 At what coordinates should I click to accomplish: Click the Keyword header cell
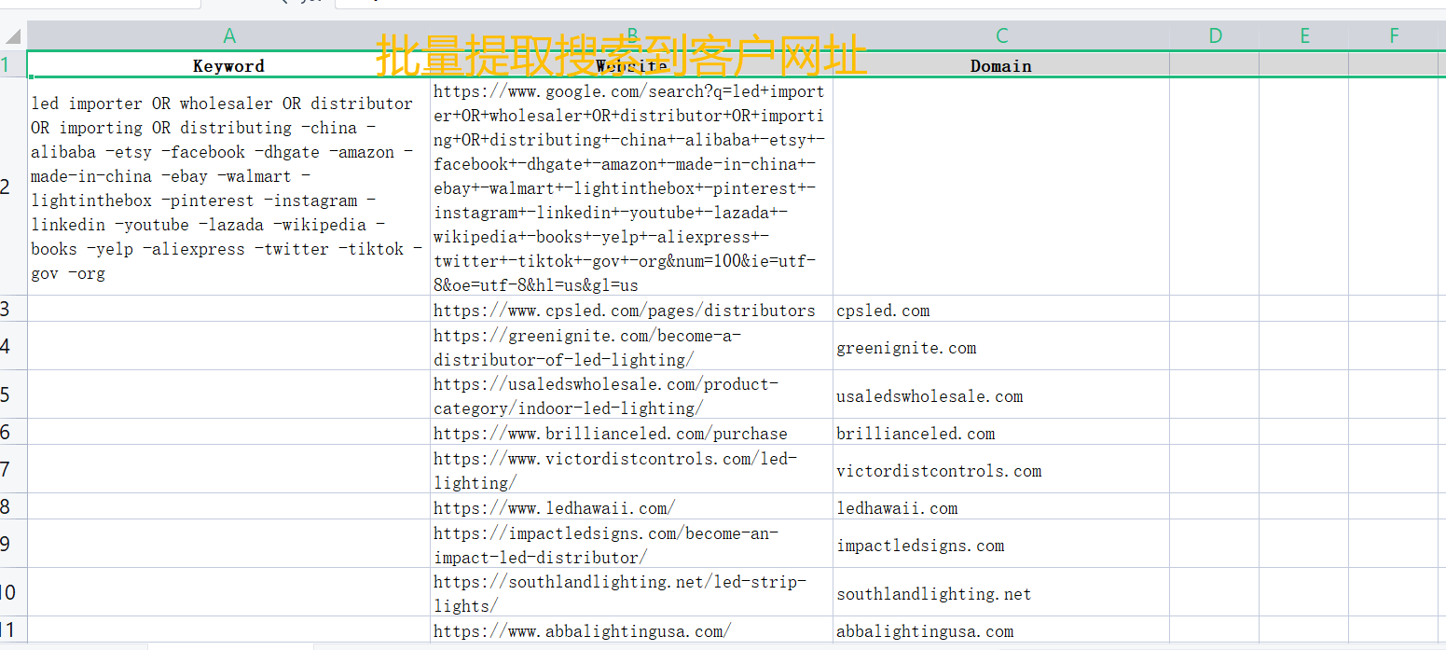229,65
